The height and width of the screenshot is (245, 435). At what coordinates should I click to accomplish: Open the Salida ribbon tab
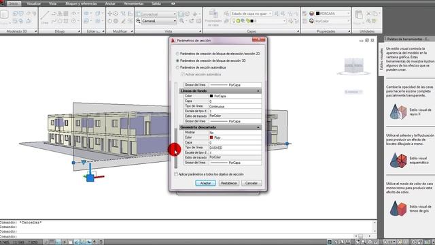click(x=156, y=3)
